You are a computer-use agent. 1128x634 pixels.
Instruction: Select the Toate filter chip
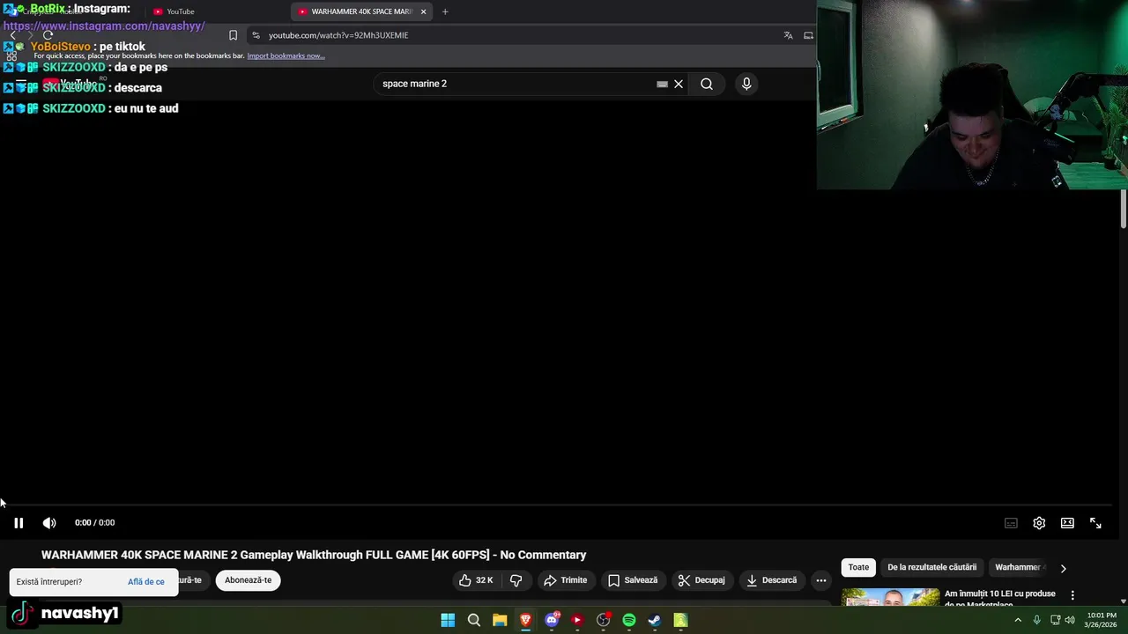[858, 567]
